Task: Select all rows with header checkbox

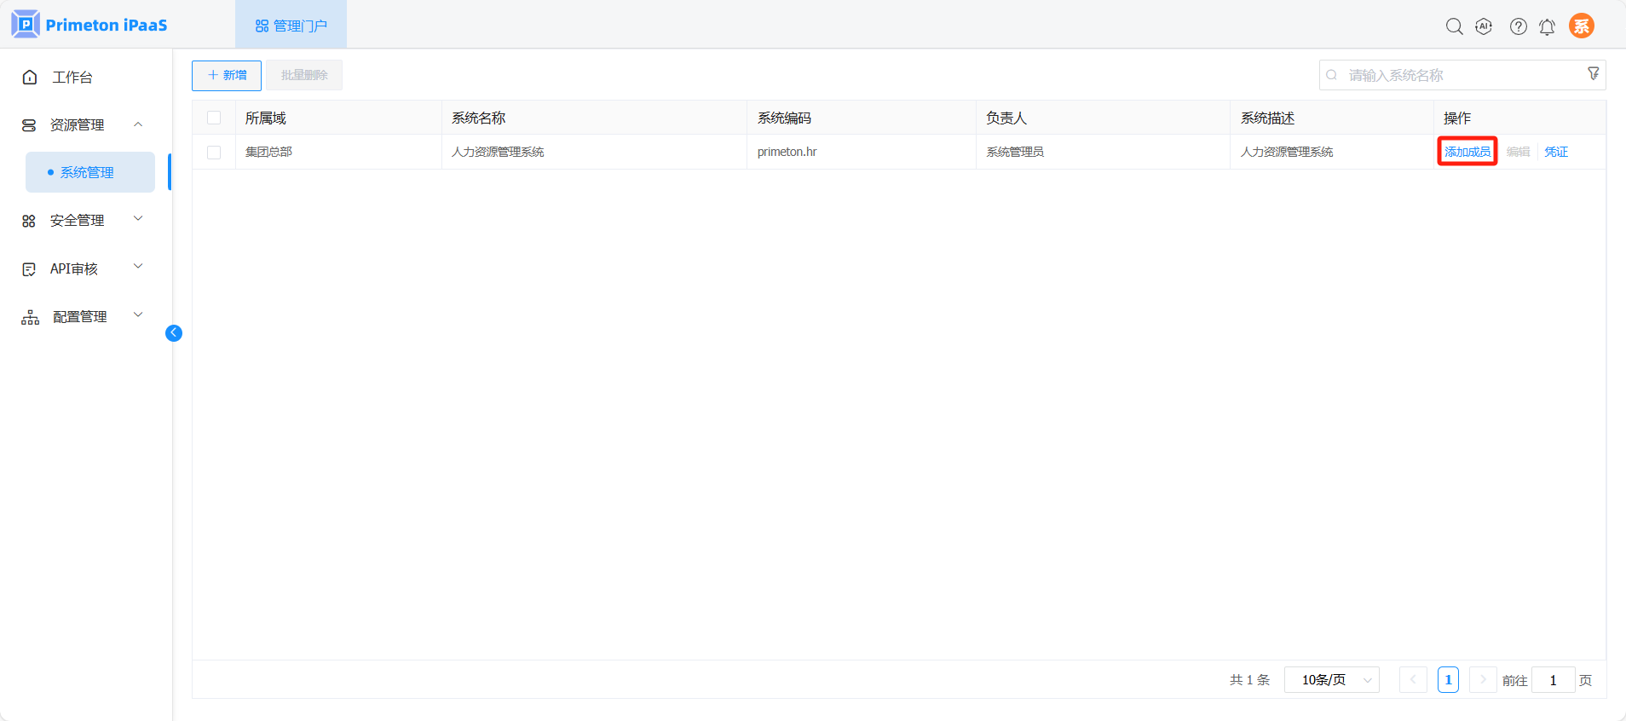Action: pyautogui.click(x=214, y=118)
